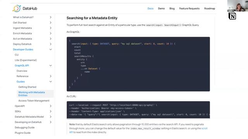Expand the OpenAPI chevron

click(50, 106)
